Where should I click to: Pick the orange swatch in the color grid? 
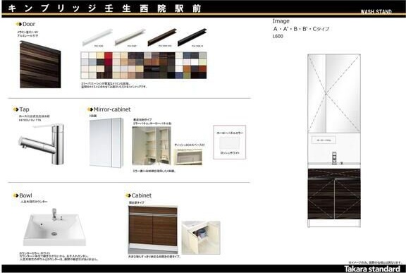tap(187, 68)
